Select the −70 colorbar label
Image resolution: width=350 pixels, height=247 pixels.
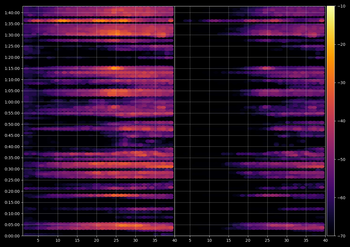[341, 236]
